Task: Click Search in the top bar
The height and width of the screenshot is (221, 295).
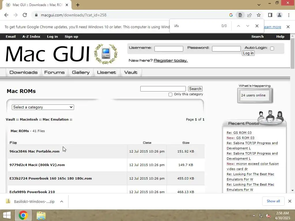Action: coord(257,37)
